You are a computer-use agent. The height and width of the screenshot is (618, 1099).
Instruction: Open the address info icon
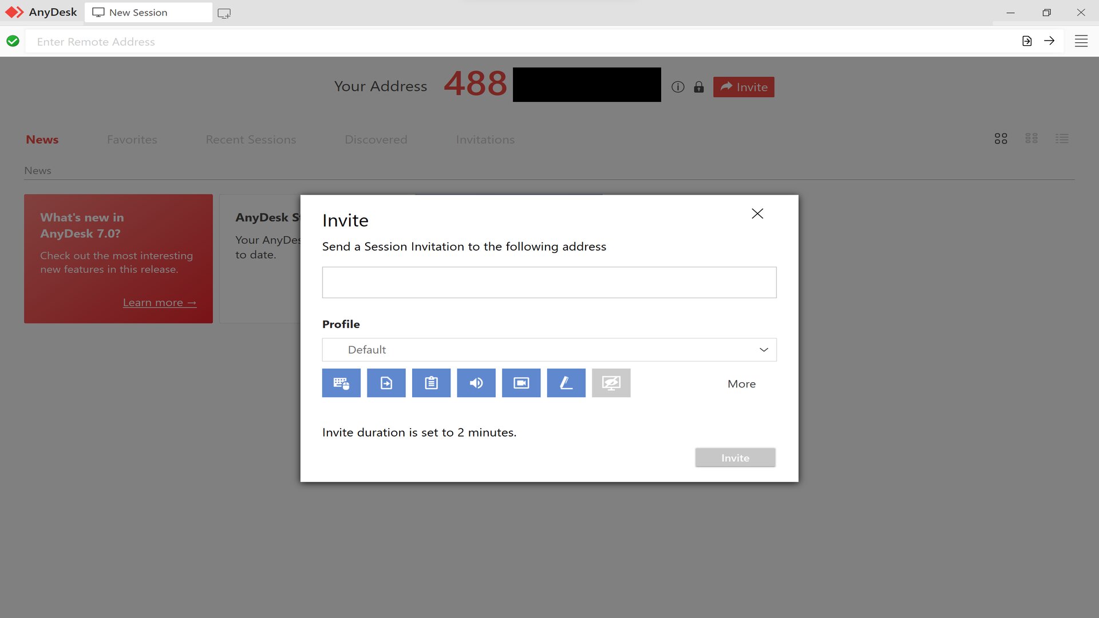[678, 87]
